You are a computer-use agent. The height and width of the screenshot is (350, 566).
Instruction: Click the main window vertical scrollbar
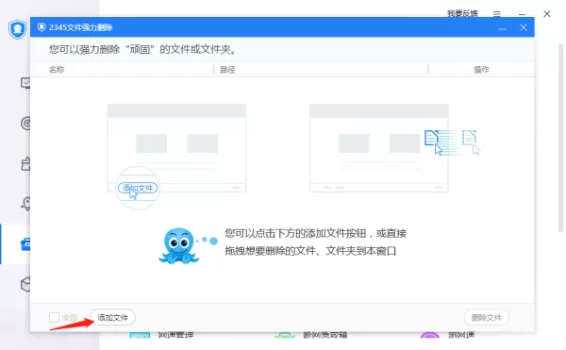point(560,137)
